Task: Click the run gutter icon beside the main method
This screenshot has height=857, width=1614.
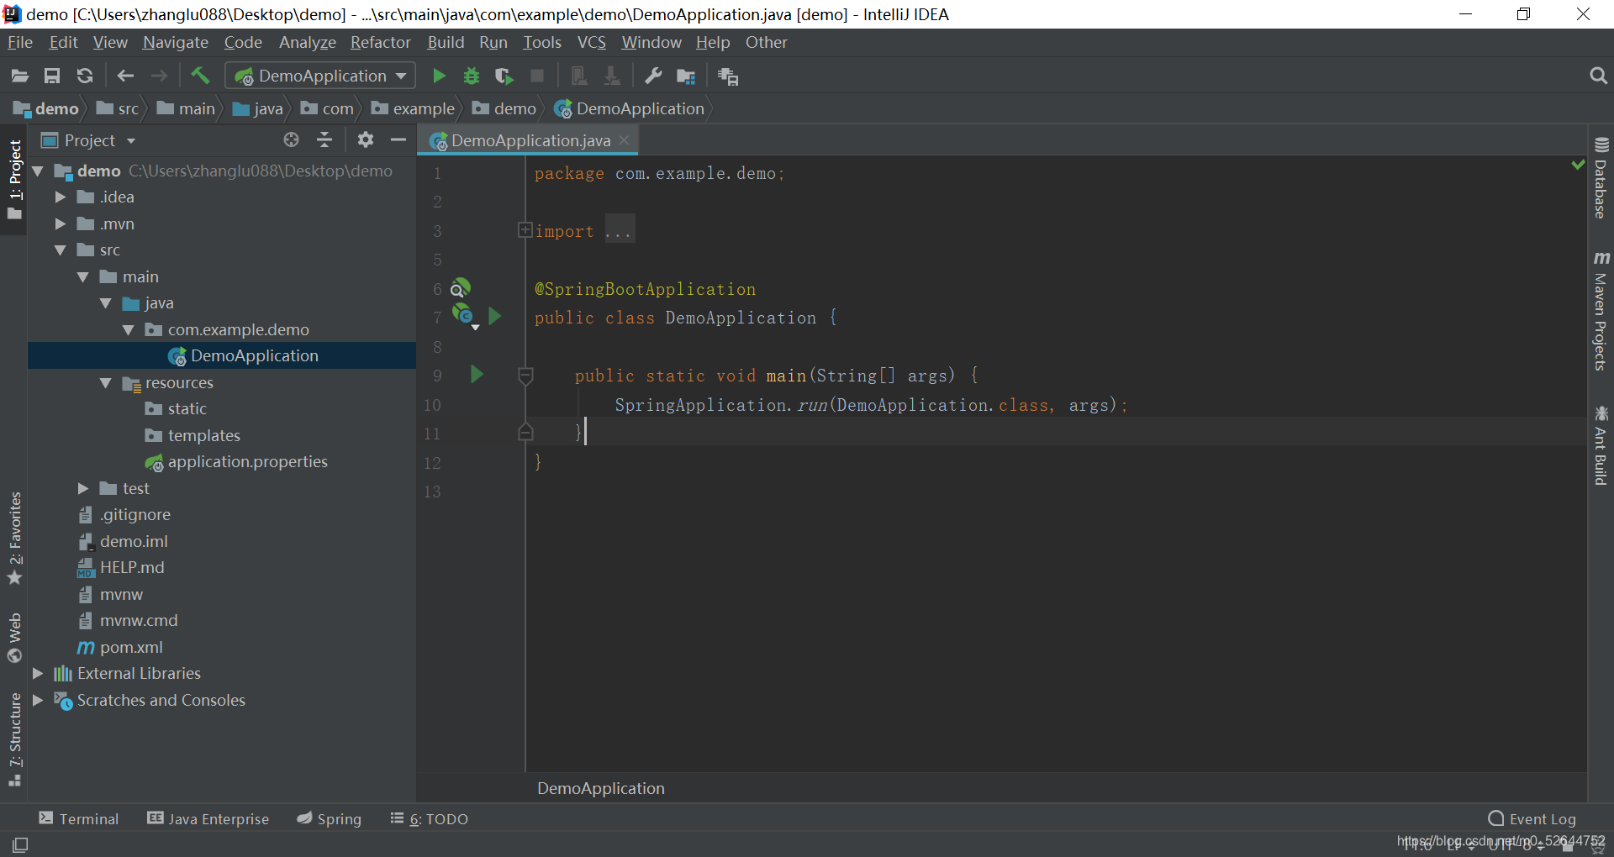Action: pos(477,374)
